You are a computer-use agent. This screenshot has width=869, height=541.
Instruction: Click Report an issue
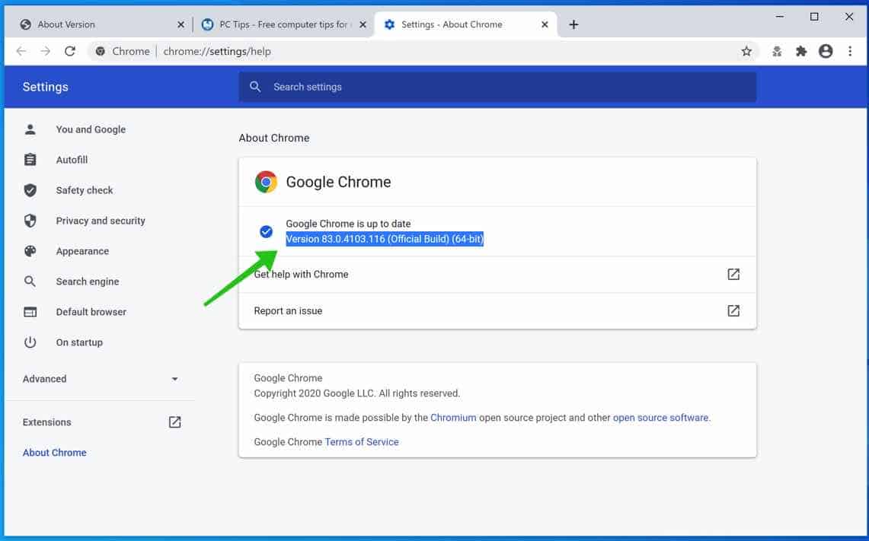(497, 311)
